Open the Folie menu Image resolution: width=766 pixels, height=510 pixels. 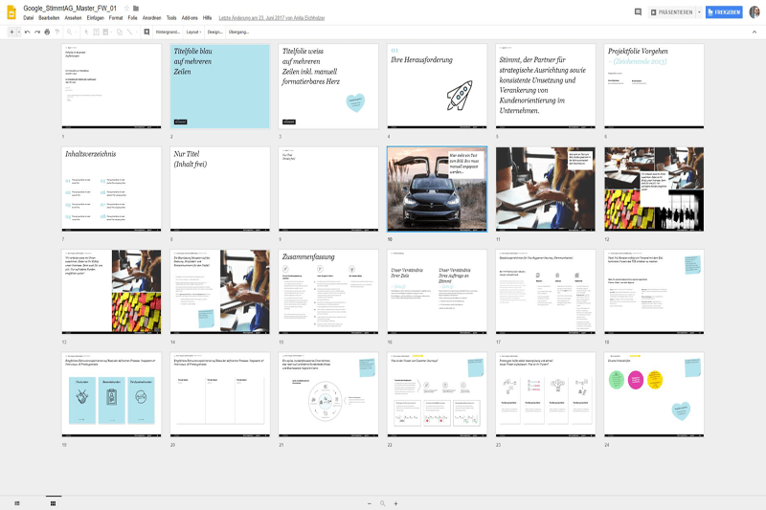click(x=132, y=18)
